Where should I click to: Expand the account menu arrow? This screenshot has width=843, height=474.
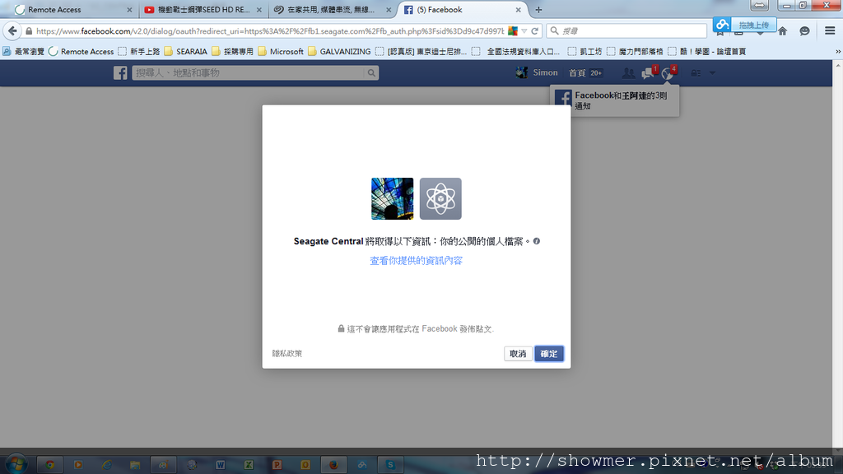pyautogui.click(x=712, y=73)
